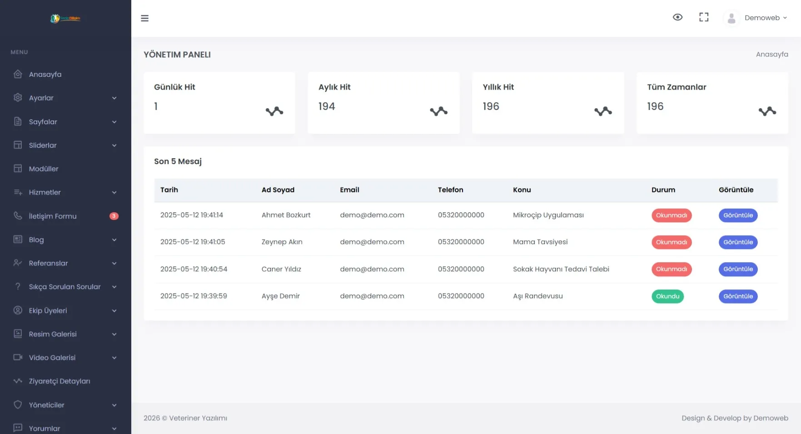View Ahmet Bozkurt's message with Görüntüle
Viewport: 801px width, 434px height.
coord(737,215)
